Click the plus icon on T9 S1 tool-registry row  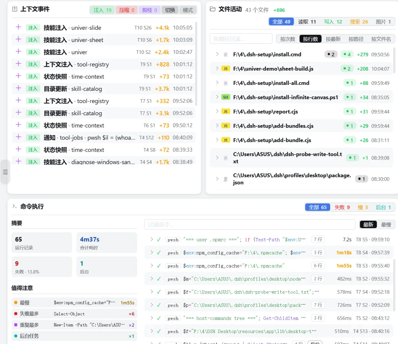click(x=18, y=63)
